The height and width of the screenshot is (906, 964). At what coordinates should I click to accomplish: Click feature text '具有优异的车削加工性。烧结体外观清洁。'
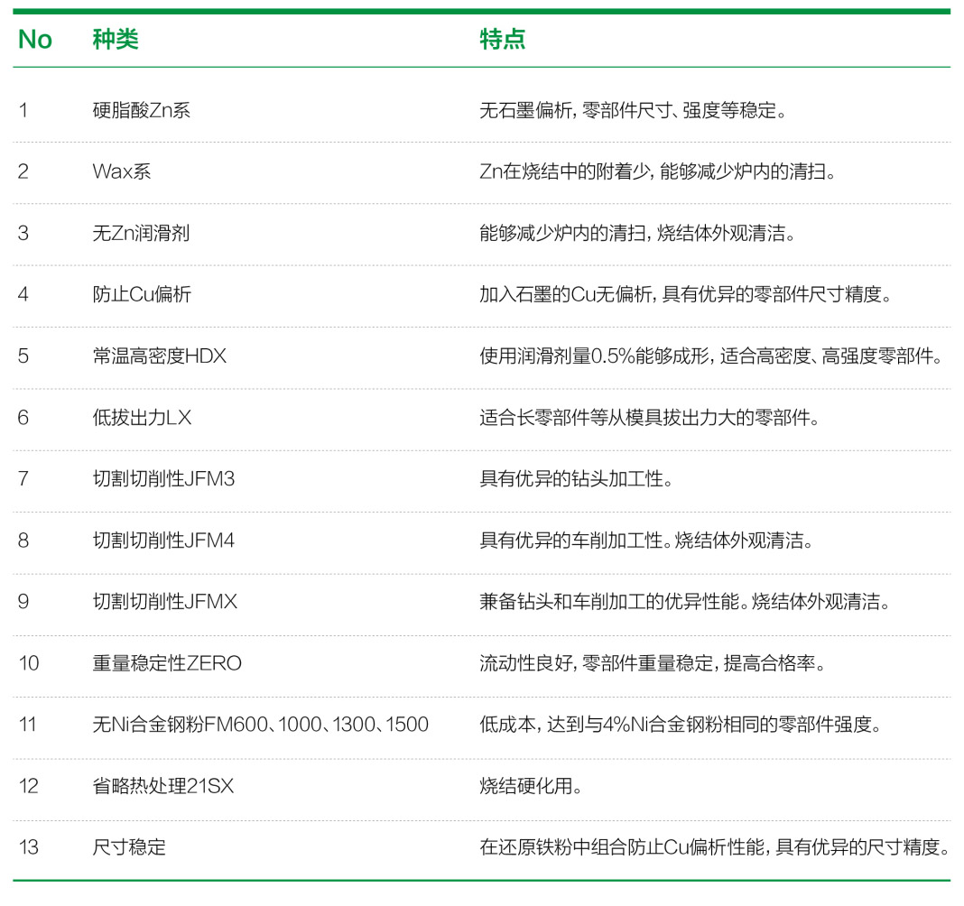pos(646,541)
